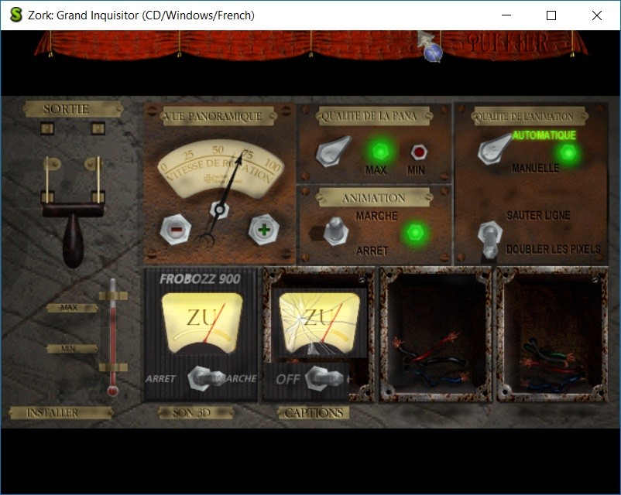
Task: Click the Son 3D label plate
Action: pos(196,413)
